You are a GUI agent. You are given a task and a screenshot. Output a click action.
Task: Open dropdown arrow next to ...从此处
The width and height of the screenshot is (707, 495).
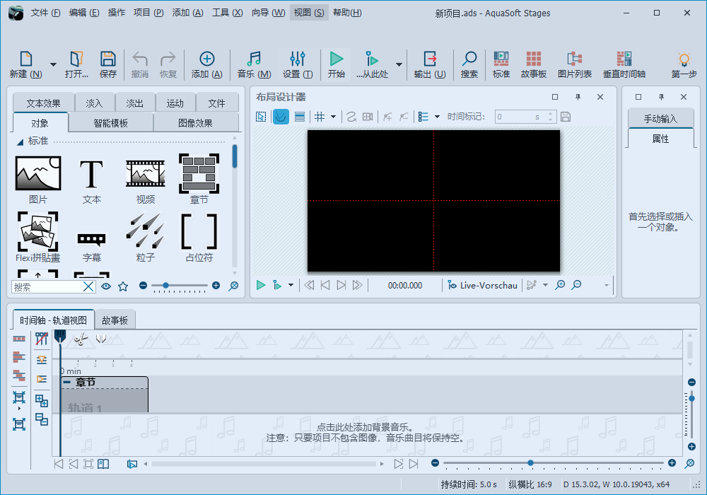pyautogui.click(x=399, y=64)
